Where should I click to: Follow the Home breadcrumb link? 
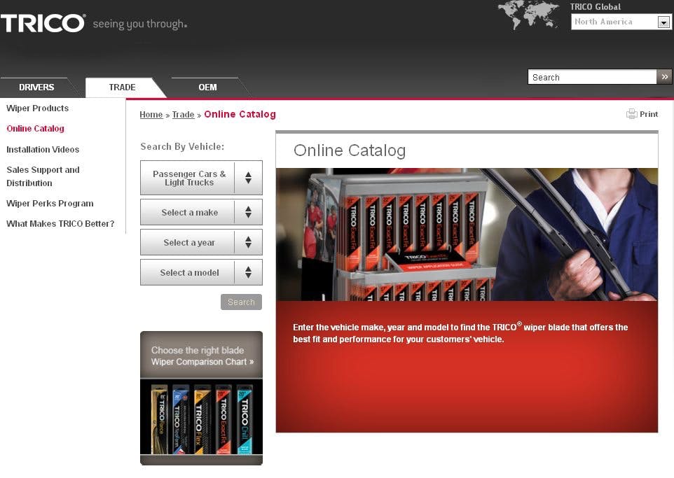151,115
